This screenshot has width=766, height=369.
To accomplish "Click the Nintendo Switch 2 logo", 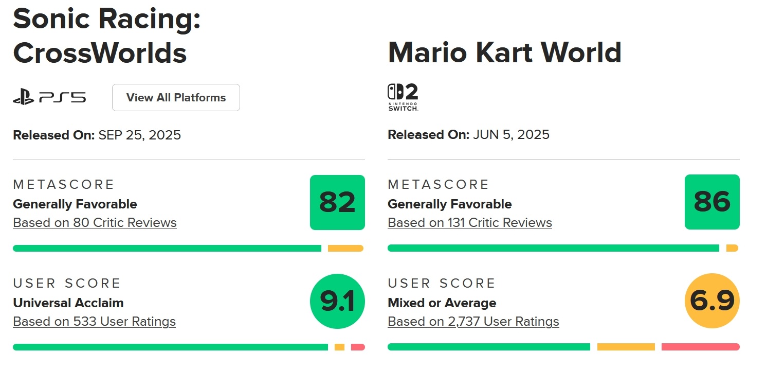I will tap(403, 97).
